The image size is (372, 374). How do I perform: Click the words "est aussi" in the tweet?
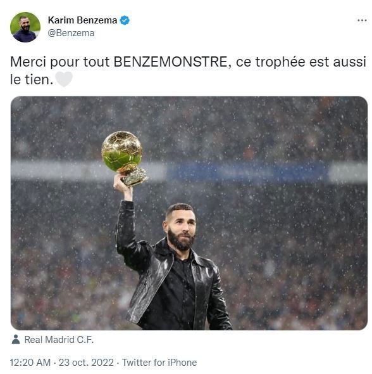[337, 62]
